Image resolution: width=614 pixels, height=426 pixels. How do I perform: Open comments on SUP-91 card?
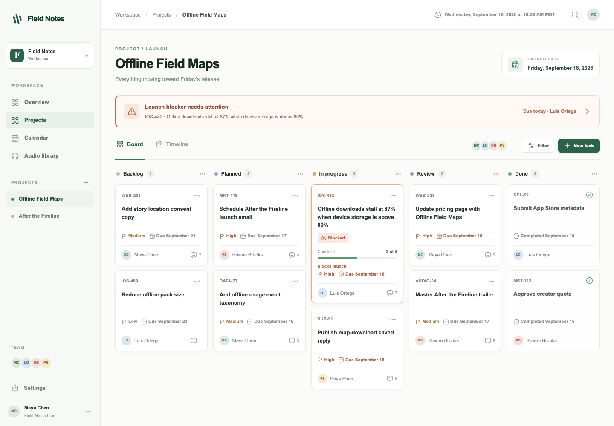tap(392, 379)
